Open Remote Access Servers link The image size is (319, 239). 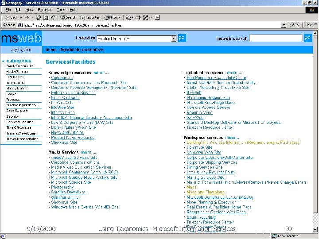pos(208,108)
